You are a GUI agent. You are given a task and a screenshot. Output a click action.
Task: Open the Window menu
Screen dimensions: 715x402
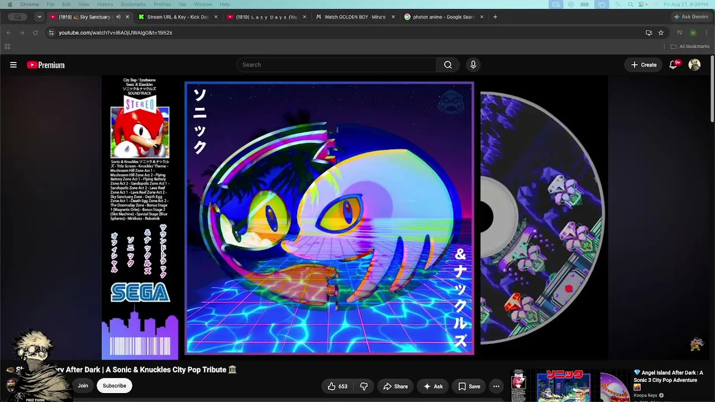tap(203, 4)
